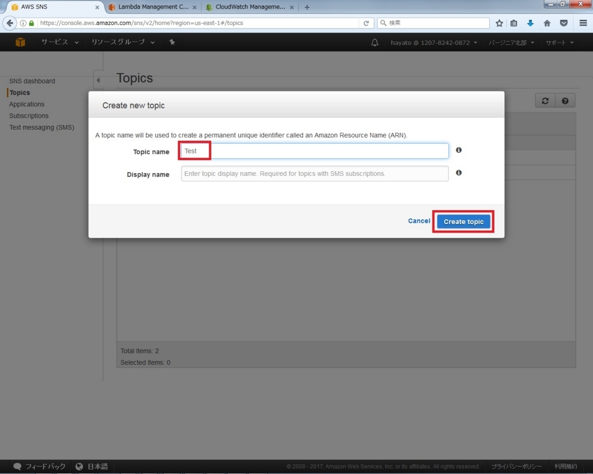Open the browser hamburger menu
The width and height of the screenshot is (593, 474).
[583, 23]
